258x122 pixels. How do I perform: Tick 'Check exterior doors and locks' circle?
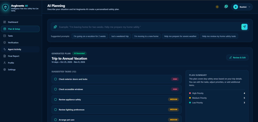(55, 79)
